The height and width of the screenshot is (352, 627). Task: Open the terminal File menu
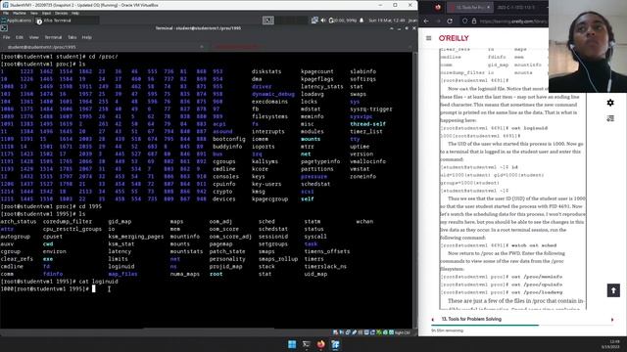coord(7,37)
